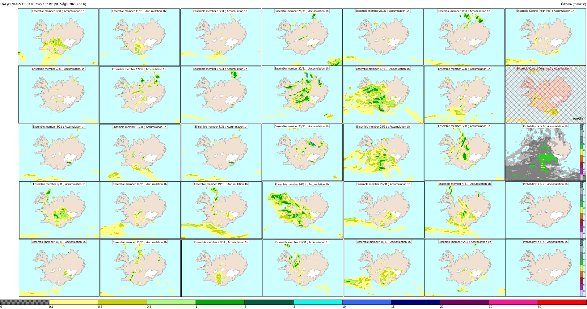
Task: Click the Úrkoma (mm/klst) unit label
Action: 573,4
